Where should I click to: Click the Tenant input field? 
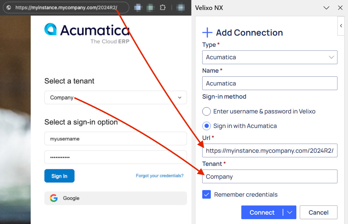pyautogui.click(x=270, y=176)
